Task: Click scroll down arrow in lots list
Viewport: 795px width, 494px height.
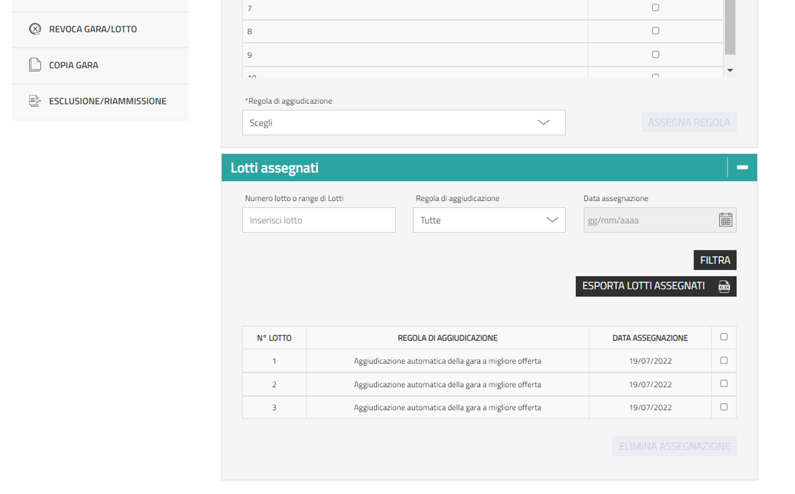Action: (x=730, y=71)
